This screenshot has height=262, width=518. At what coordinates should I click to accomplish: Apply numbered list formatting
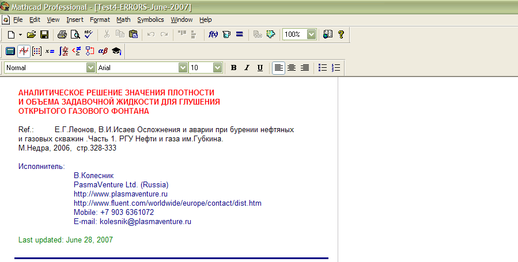pos(336,68)
